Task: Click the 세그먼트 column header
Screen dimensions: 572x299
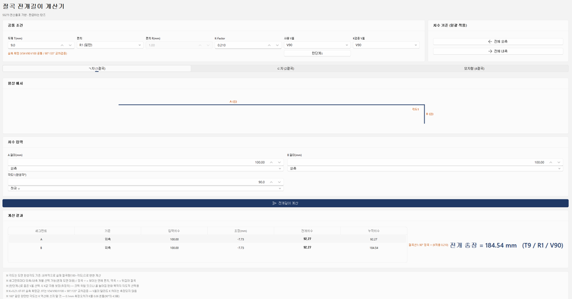Action: click(x=41, y=231)
